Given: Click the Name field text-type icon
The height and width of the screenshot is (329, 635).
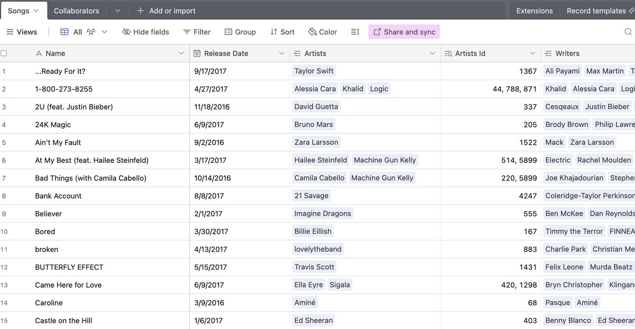Looking at the screenshot, I should coord(39,53).
